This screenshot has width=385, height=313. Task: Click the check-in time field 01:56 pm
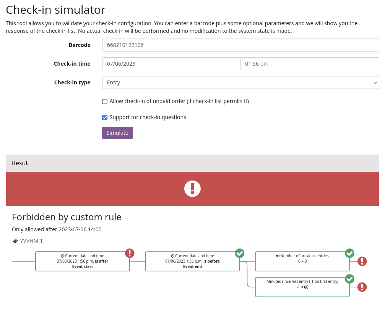309,64
